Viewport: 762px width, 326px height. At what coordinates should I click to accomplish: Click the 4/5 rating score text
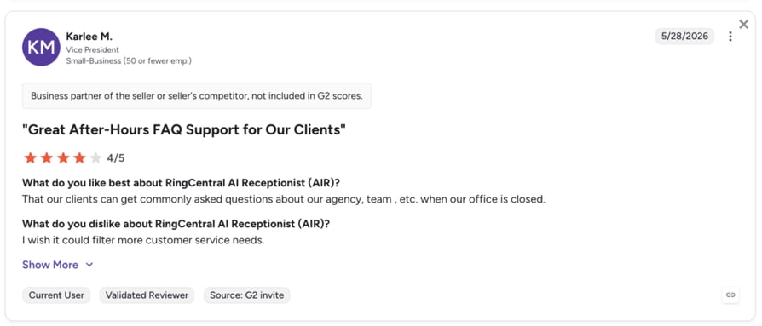[x=116, y=158]
